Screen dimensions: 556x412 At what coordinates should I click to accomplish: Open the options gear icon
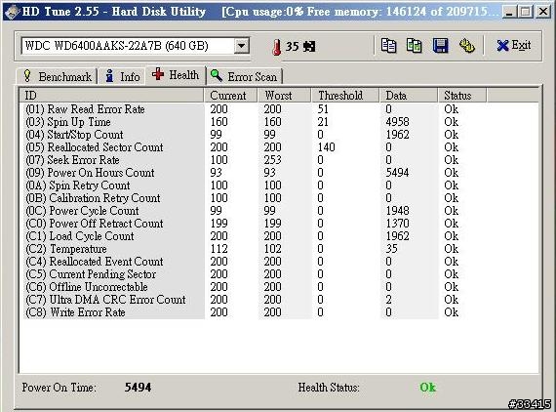[x=467, y=46]
